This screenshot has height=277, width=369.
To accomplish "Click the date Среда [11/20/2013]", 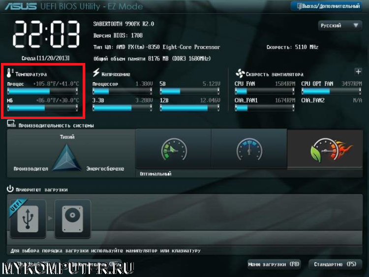I will 45,58.
